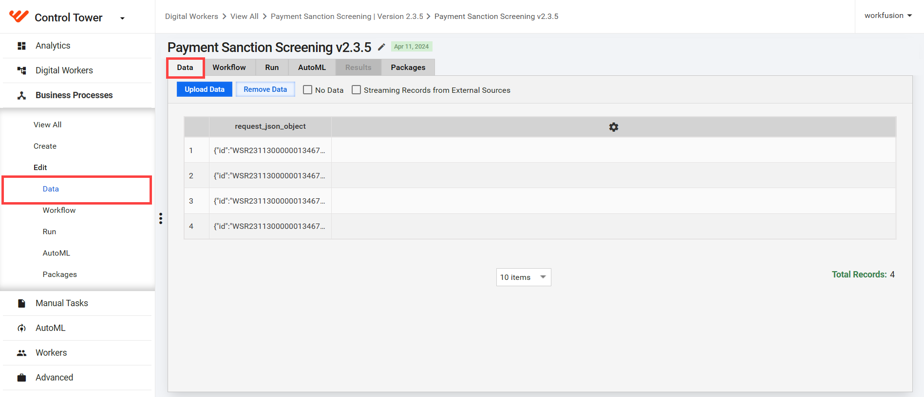Open Analytics in the sidebar
The image size is (924, 397).
(x=53, y=46)
